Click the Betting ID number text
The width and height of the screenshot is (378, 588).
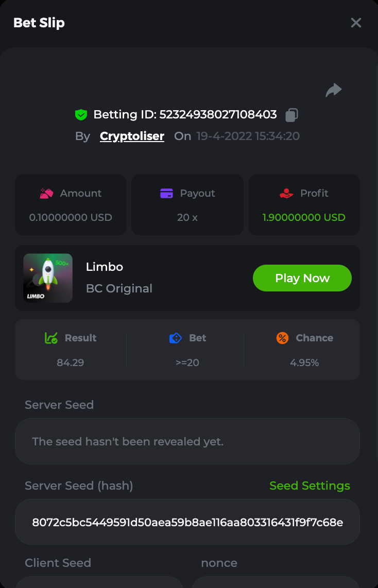click(218, 114)
